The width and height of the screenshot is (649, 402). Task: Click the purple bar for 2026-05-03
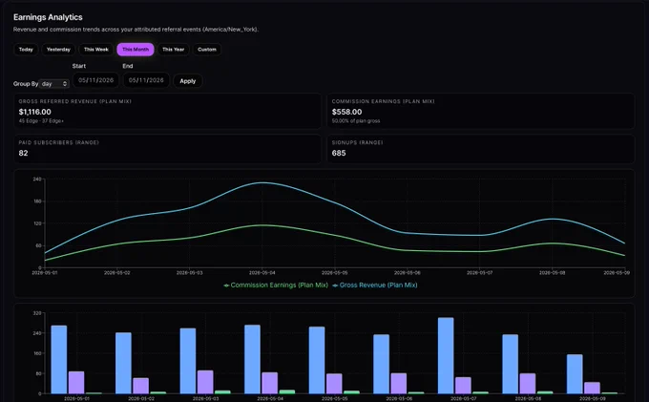(x=205, y=382)
